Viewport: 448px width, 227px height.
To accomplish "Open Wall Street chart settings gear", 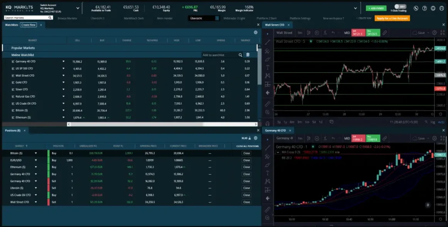I will pos(435,33).
